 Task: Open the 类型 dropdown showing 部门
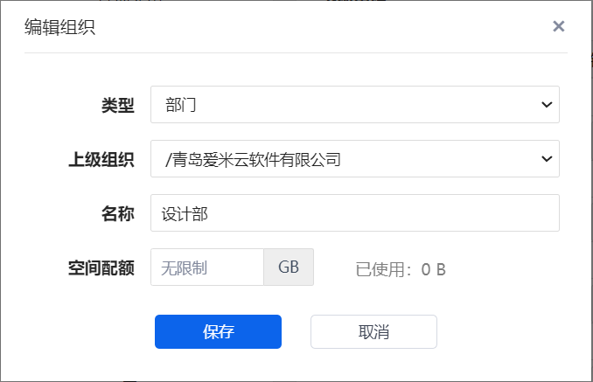click(x=355, y=105)
